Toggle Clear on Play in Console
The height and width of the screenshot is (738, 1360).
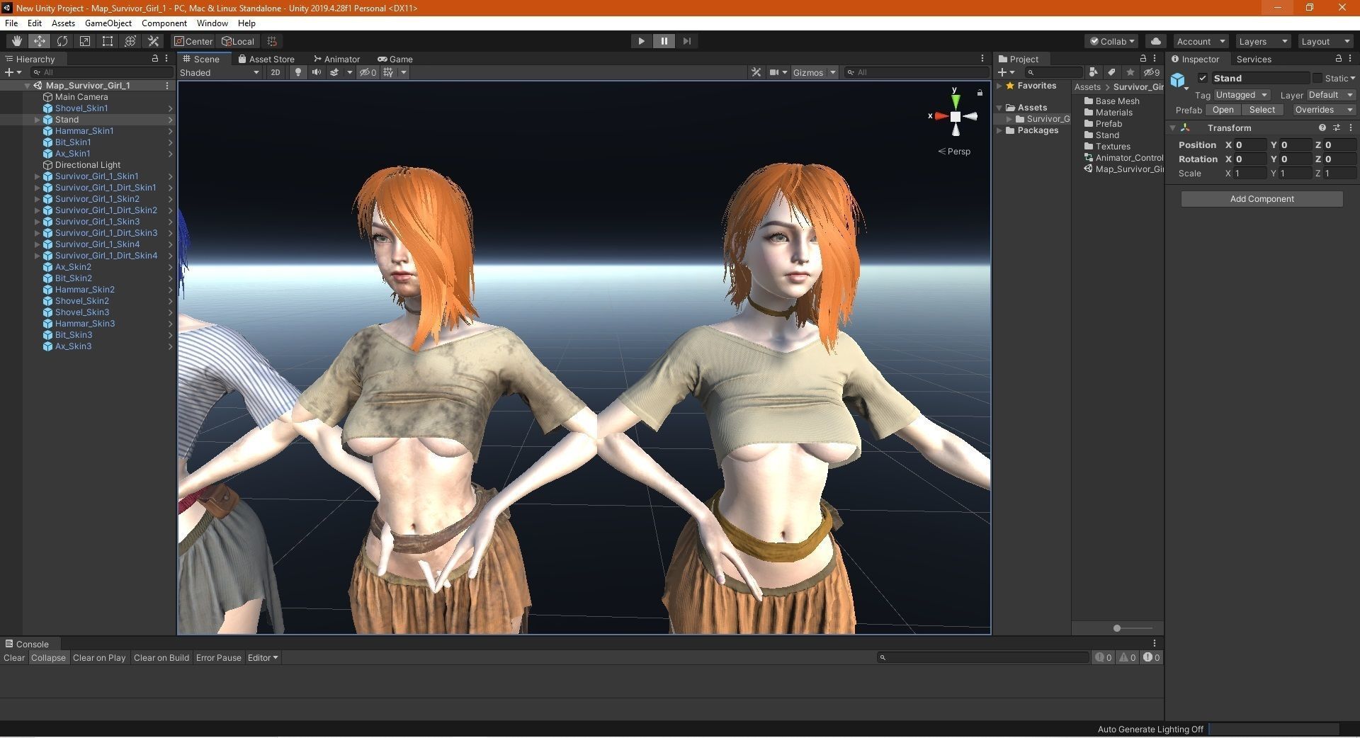[99, 657]
